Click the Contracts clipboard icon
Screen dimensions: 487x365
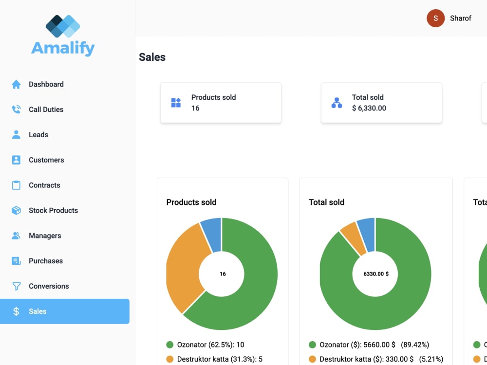16,185
